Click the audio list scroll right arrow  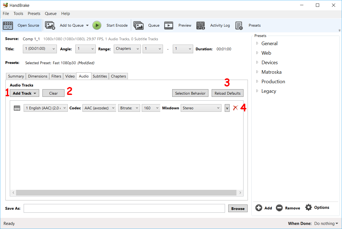tap(240, 193)
